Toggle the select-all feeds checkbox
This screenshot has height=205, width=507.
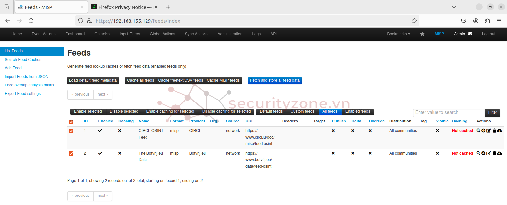tap(71, 122)
